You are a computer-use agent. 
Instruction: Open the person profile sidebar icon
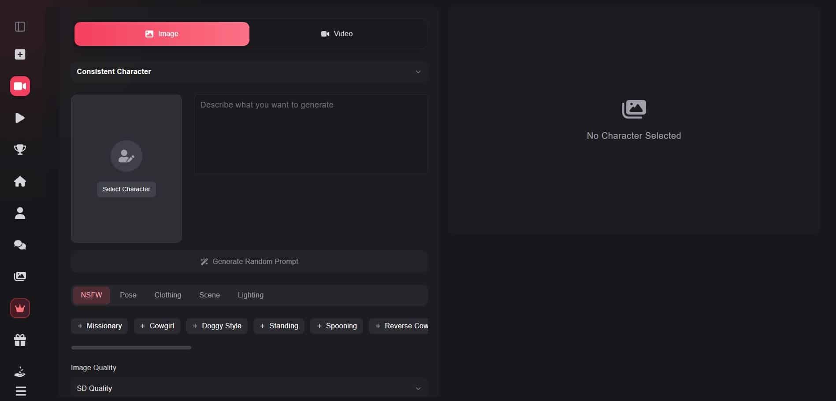[x=20, y=213]
